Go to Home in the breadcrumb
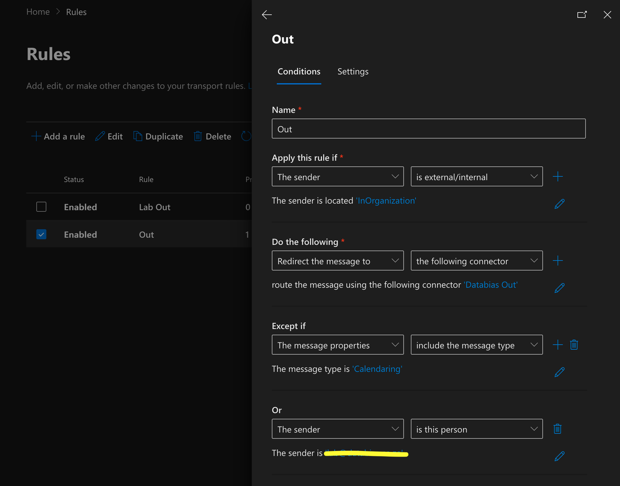620x486 pixels. click(x=38, y=12)
